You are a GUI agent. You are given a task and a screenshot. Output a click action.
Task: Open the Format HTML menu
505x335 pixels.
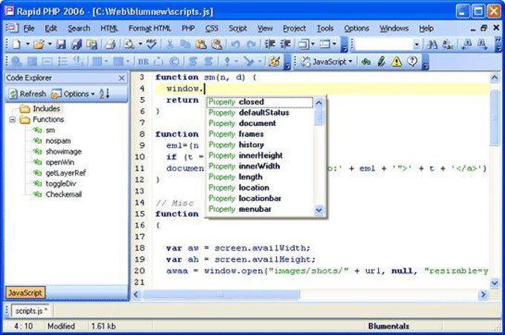click(x=149, y=28)
